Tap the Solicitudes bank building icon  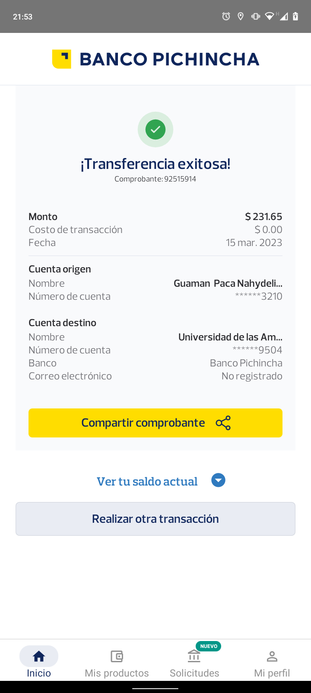(x=194, y=657)
